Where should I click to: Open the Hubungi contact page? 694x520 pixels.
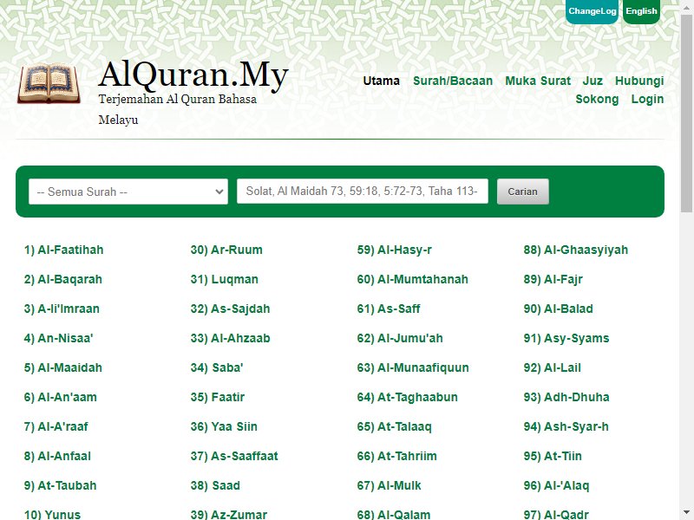coord(639,81)
